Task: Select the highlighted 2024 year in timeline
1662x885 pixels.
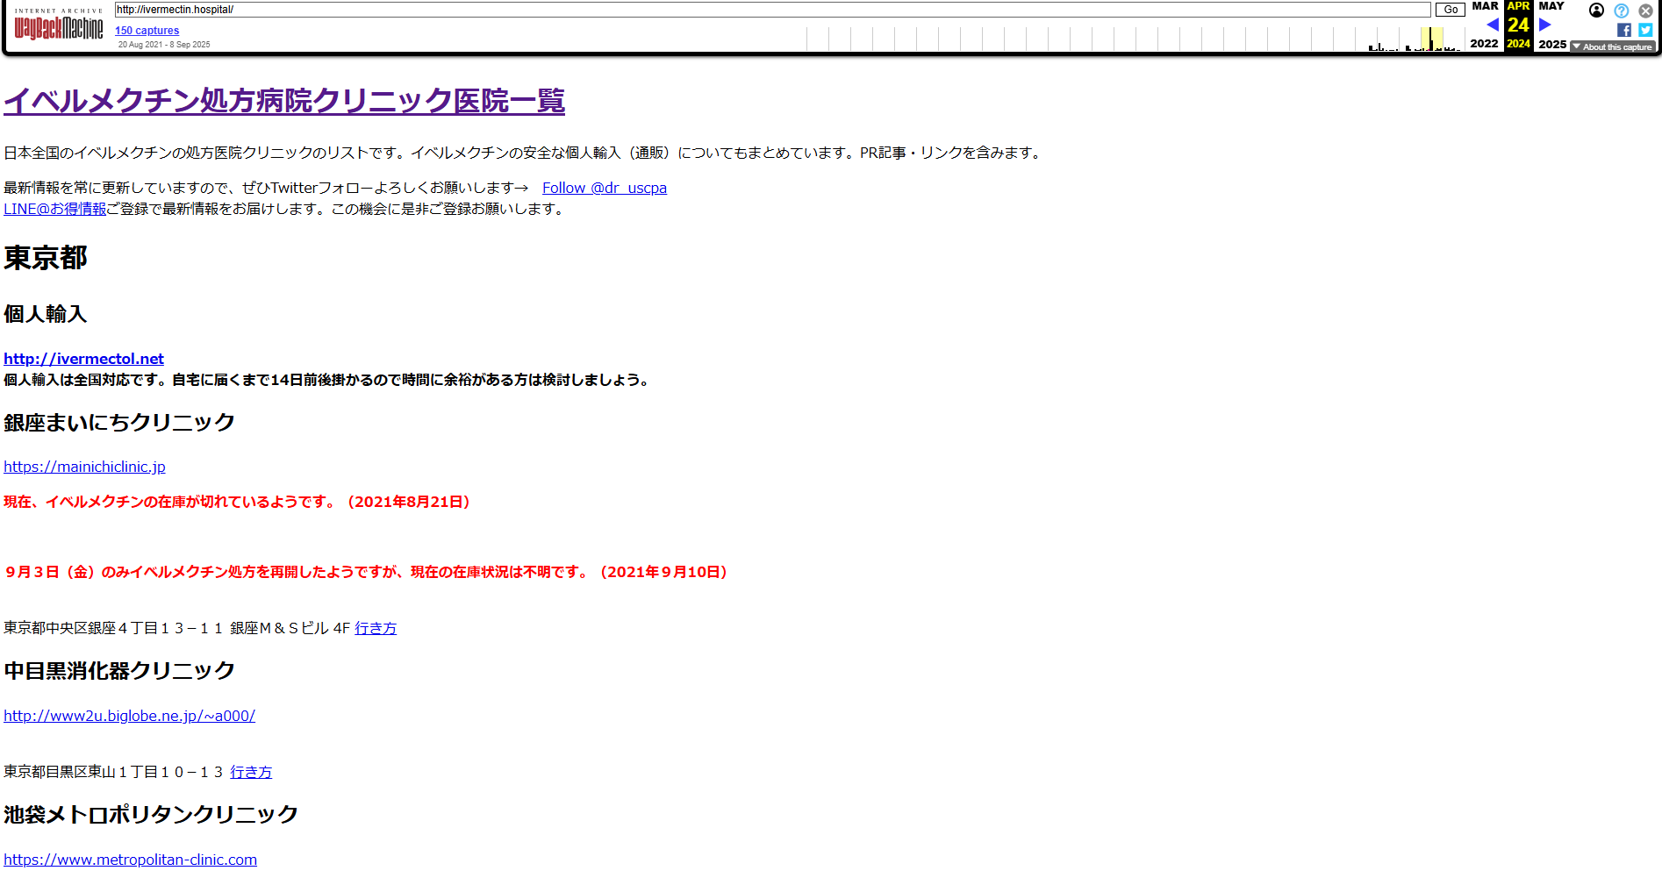Action: 1518,44
